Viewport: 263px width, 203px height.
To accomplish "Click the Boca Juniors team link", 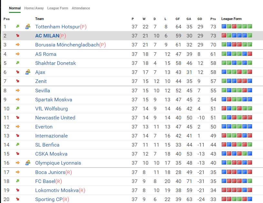I will click(50, 172).
